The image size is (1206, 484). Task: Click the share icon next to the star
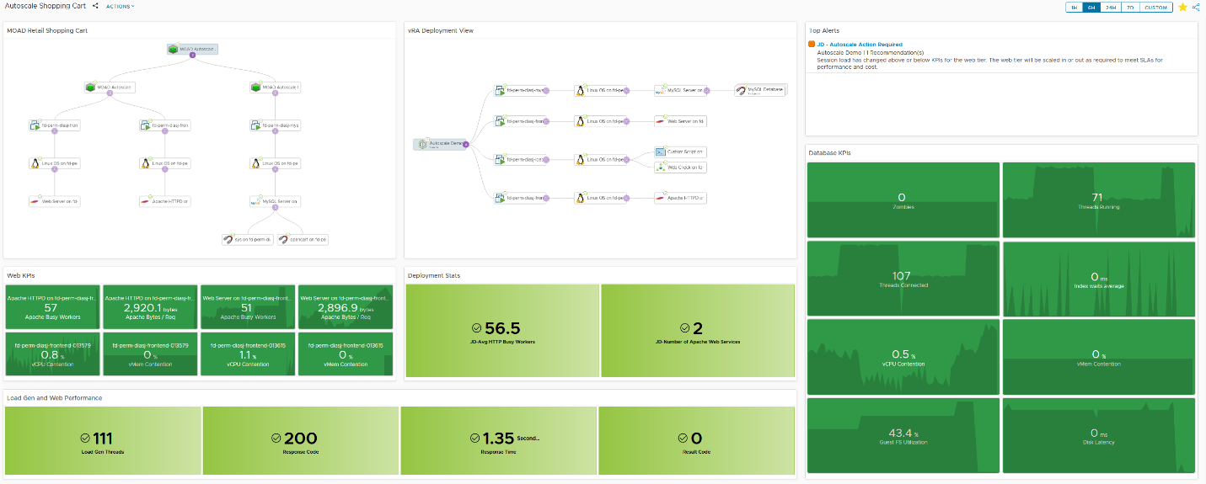click(x=1196, y=7)
